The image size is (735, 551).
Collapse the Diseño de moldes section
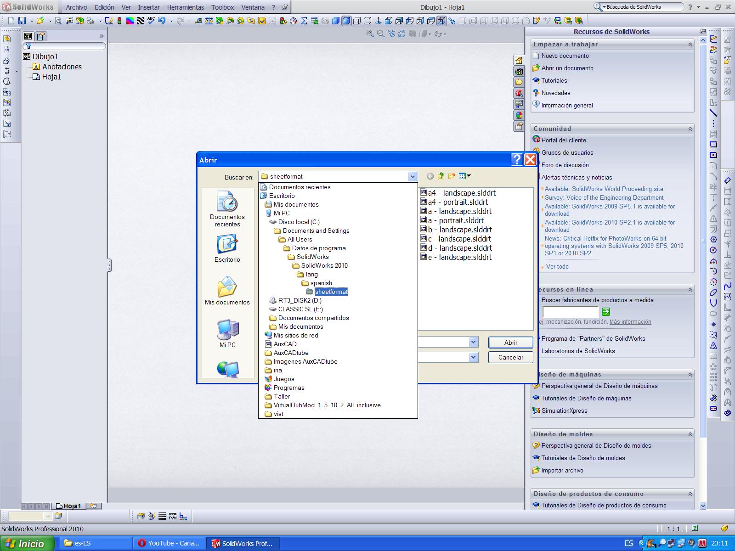(690, 434)
